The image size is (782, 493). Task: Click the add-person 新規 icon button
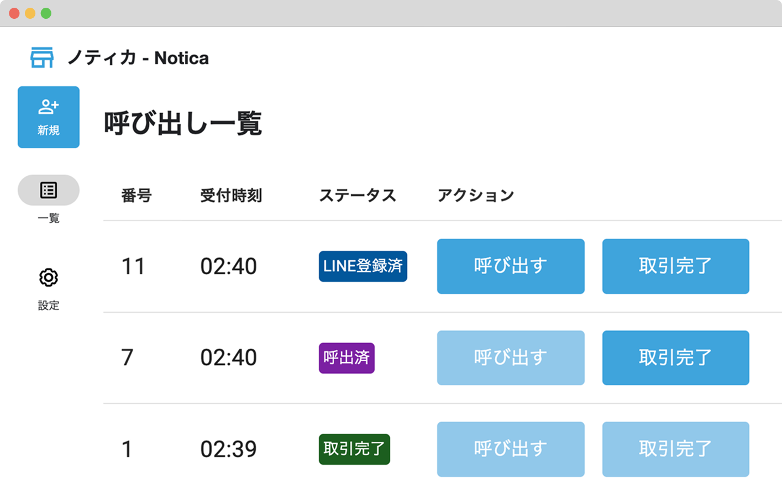[x=49, y=117]
